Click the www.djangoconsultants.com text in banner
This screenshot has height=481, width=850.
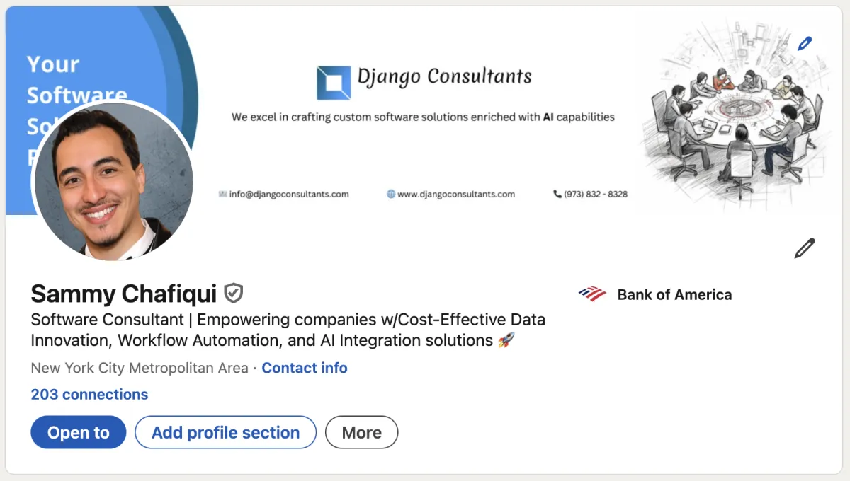pyautogui.click(x=456, y=194)
